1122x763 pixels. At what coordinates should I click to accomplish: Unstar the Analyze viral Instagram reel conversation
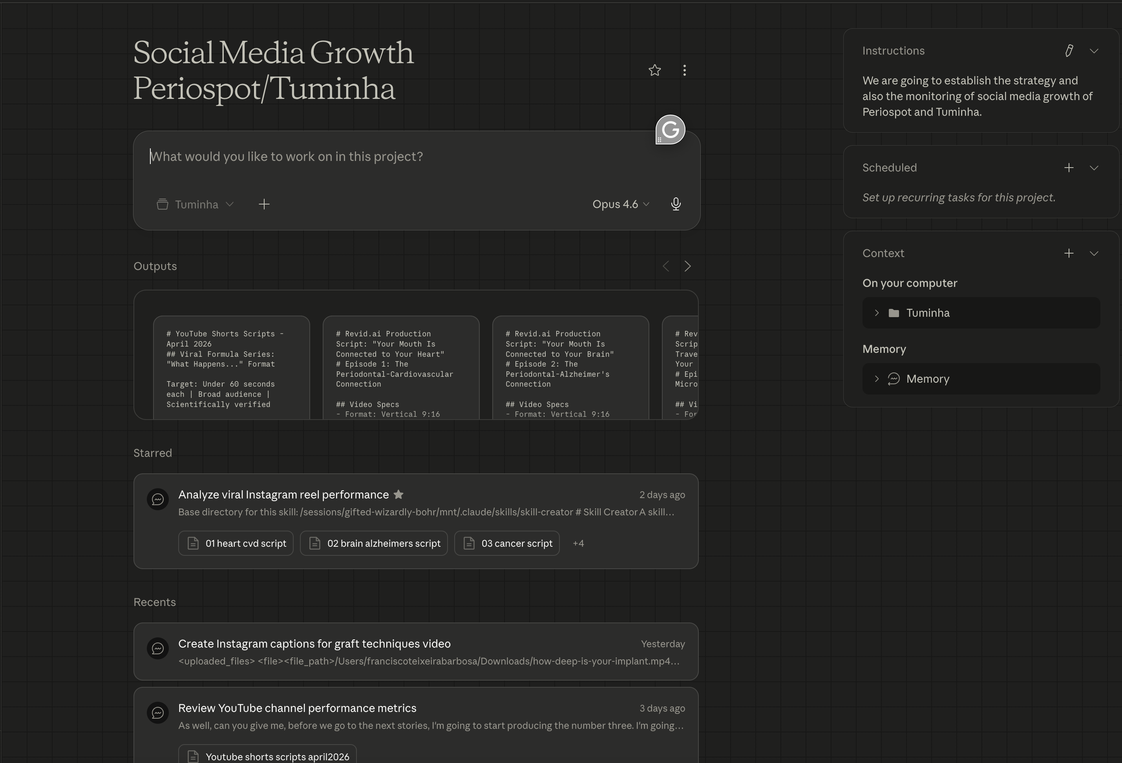click(x=398, y=494)
